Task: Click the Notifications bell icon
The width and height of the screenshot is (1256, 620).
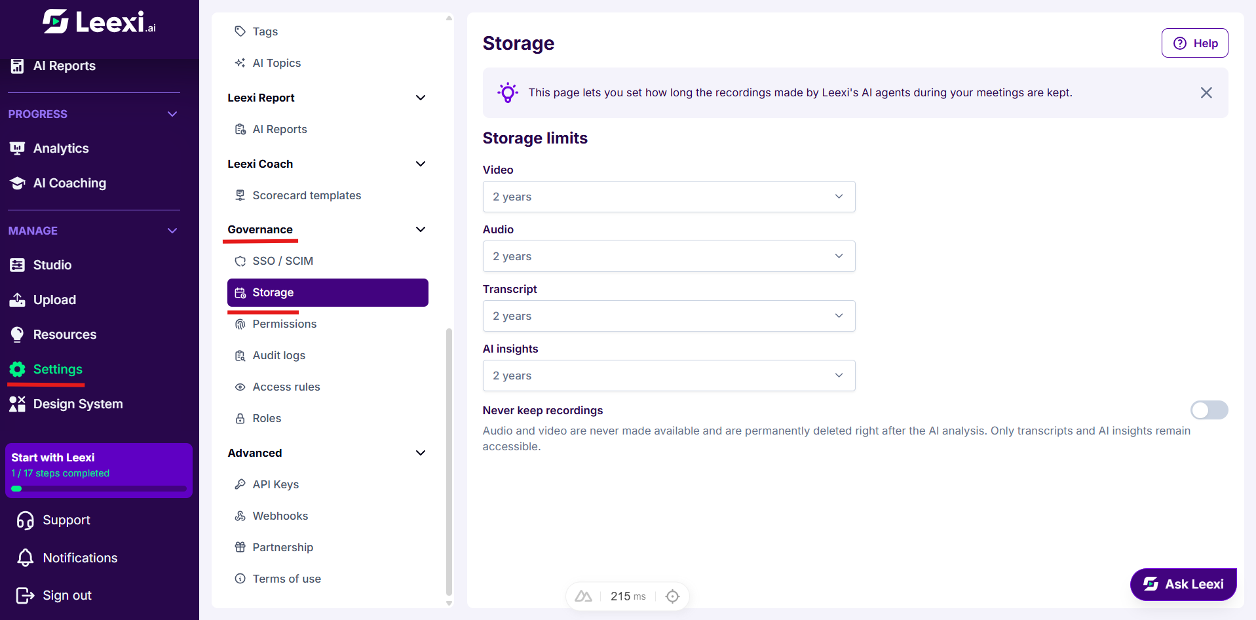Action: (26, 558)
